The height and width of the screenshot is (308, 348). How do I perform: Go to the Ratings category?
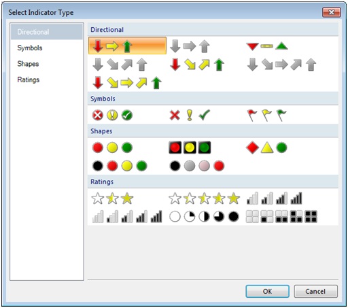point(29,80)
